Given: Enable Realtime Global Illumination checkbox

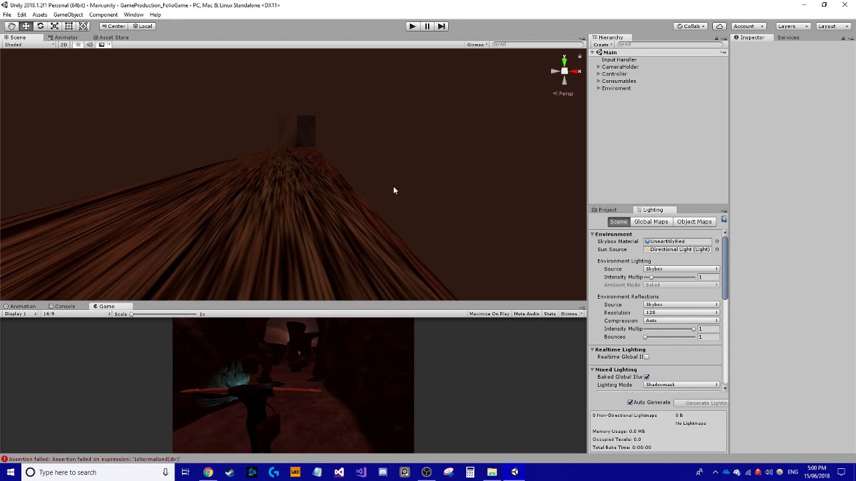Looking at the screenshot, I should (x=646, y=357).
